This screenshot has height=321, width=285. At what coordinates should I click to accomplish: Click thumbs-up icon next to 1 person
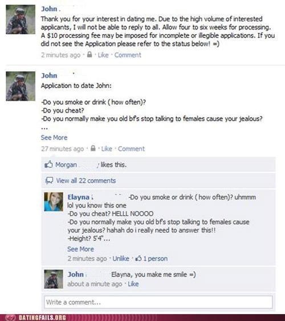tap(139, 258)
